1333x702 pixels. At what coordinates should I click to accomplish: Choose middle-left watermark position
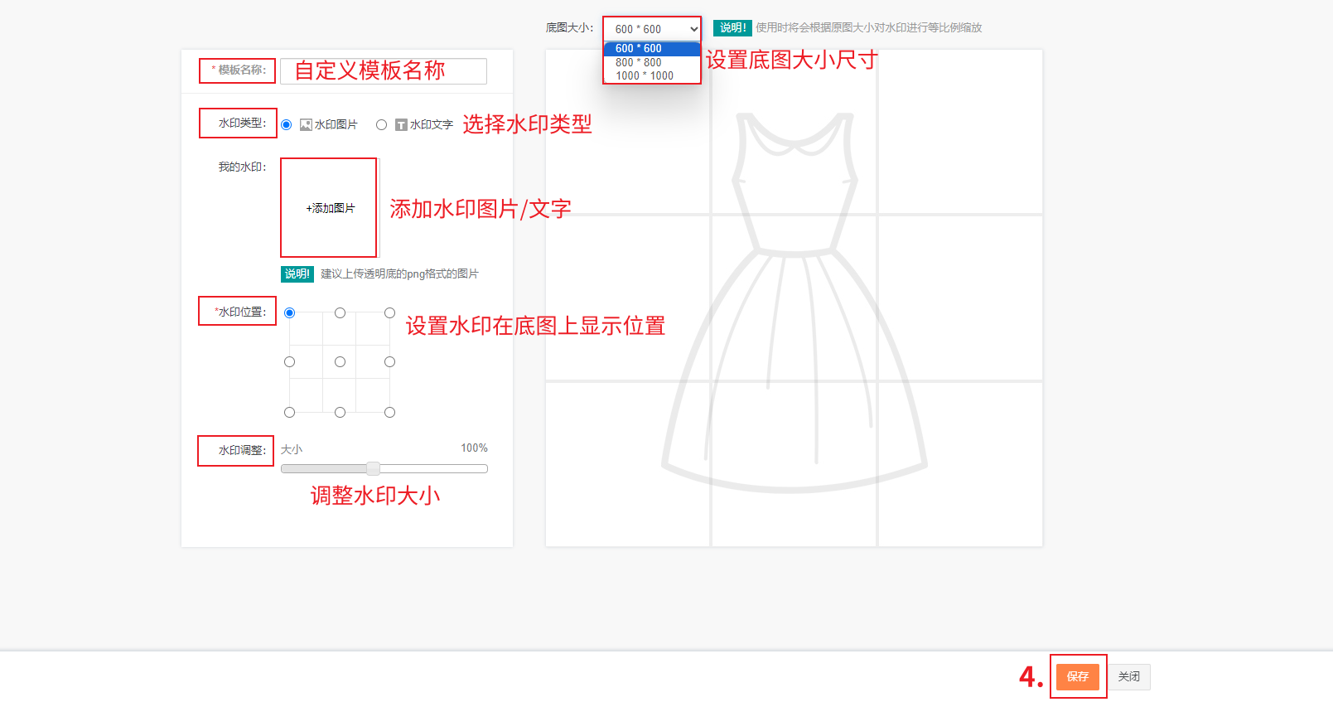(x=289, y=361)
